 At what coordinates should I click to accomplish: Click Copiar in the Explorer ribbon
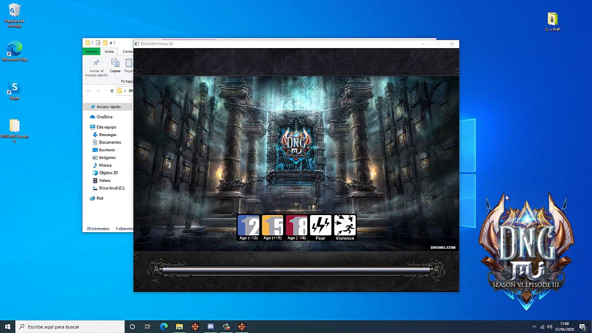click(x=115, y=66)
